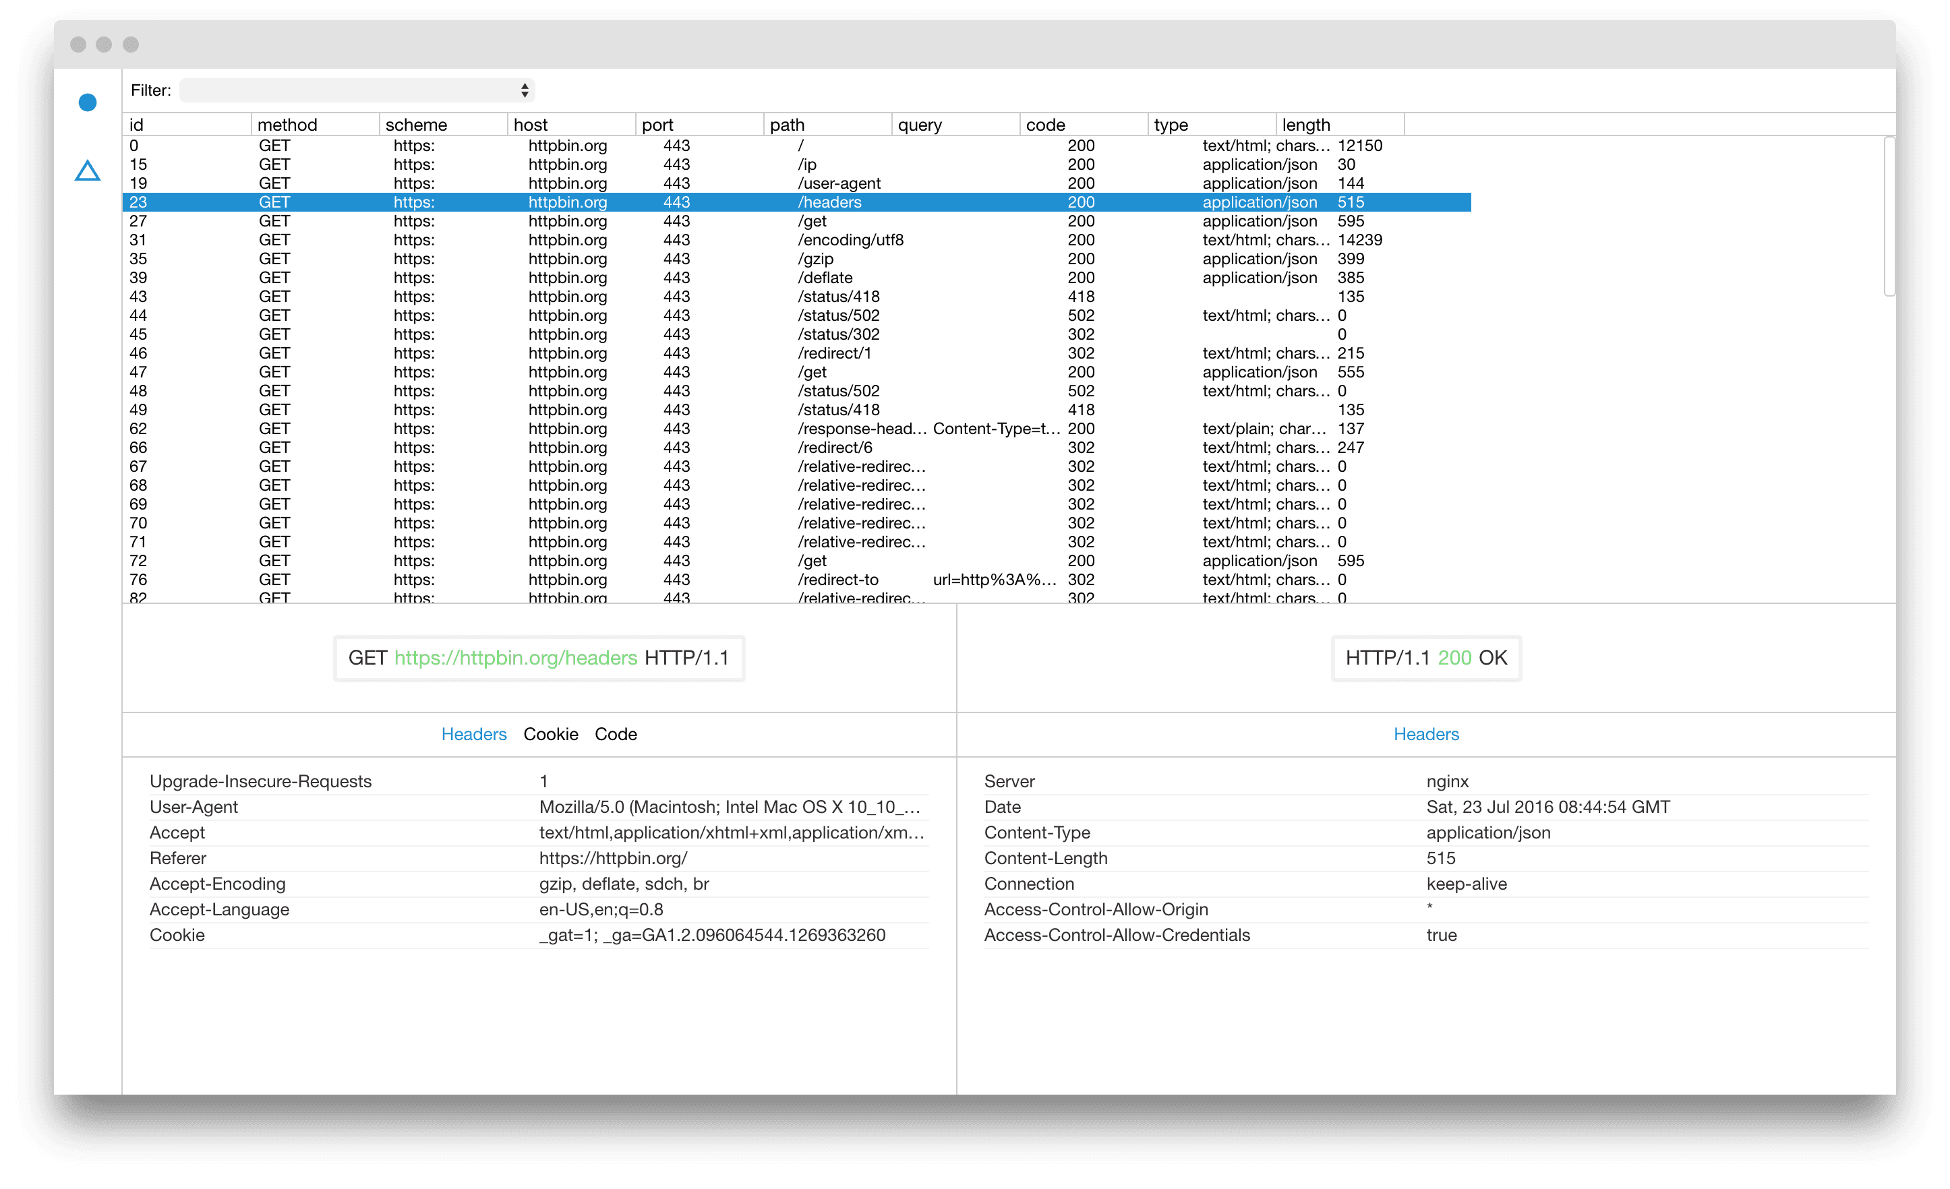Screen dimensions: 1950x1189
Task: Click the length column header
Action: tap(1340, 125)
